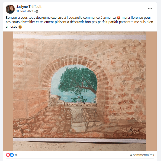Screen dimensions: 161x161
Task: Click the post caption text starting Bonsoir
Action: (79, 22)
